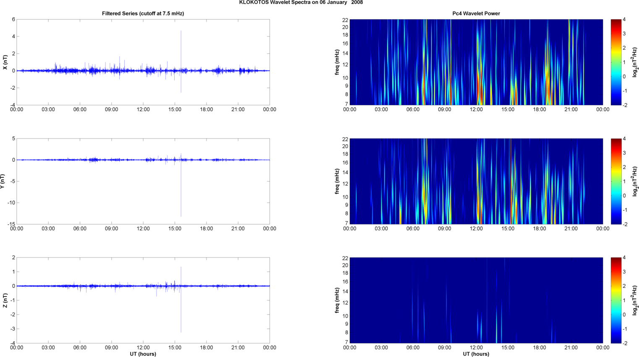The width and height of the screenshot is (639, 357).
Task: Click red power band near 15:00 in middle wavelet
Action: pos(511,197)
